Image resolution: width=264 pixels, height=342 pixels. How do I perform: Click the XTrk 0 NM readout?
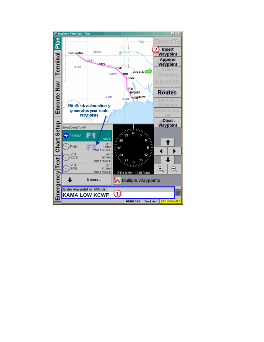tap(125, 173)
